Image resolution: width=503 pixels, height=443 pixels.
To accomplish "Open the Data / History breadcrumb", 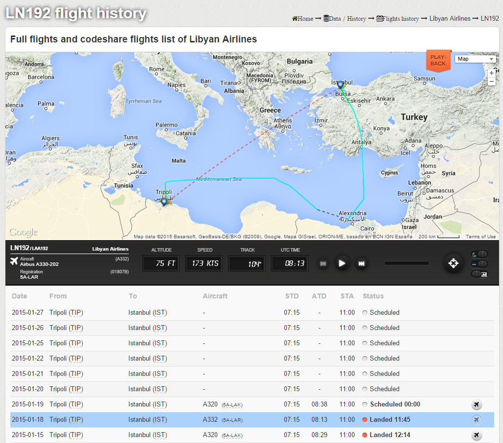I will 345,19.
